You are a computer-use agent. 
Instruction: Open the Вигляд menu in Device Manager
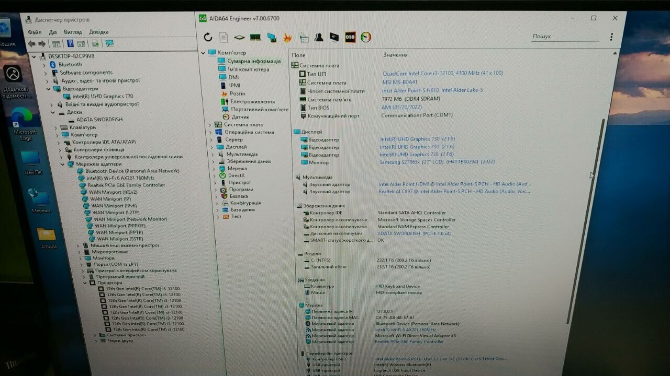(x=73, y=32)
